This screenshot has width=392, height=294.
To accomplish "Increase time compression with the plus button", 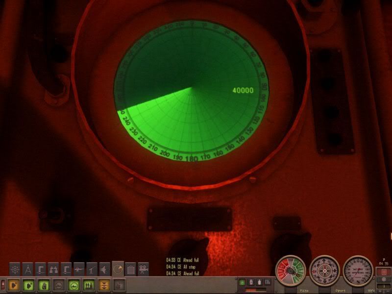I will (x=381, y=291).
